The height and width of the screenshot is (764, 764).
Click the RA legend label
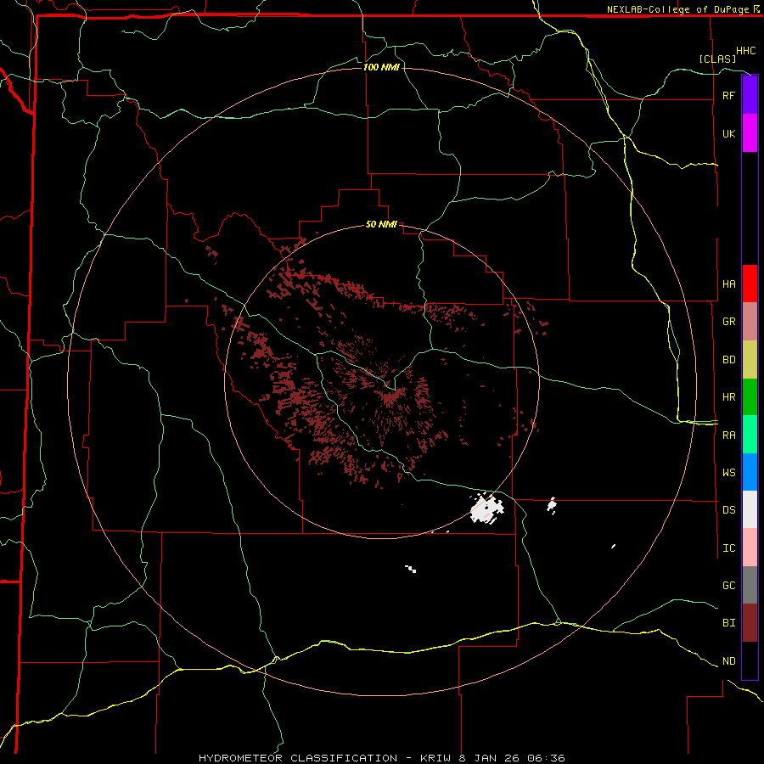(x=728, y=435)
